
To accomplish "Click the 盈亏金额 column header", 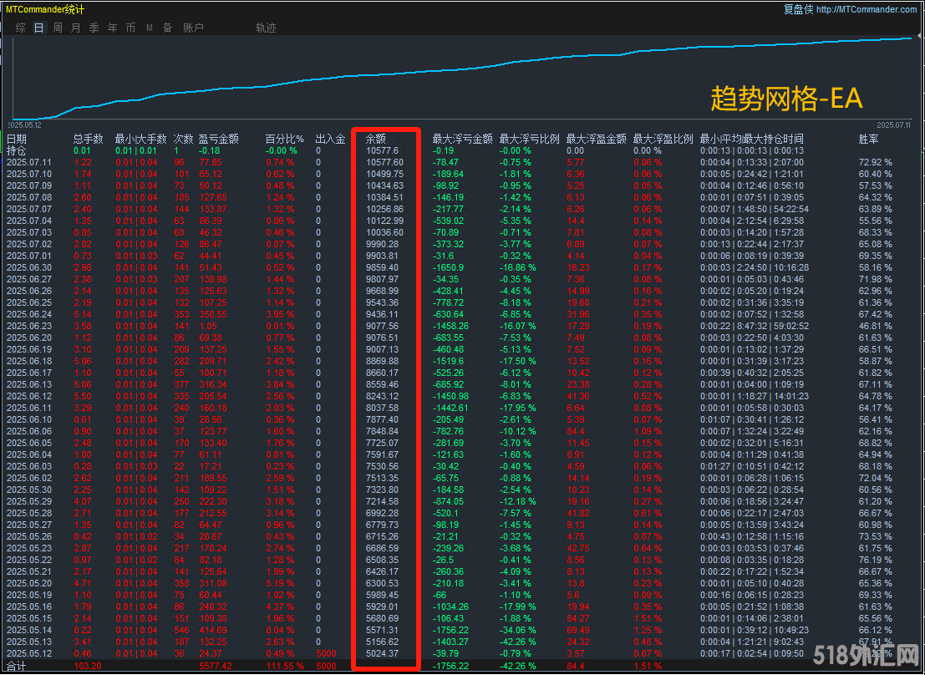I will click(219, 139).
